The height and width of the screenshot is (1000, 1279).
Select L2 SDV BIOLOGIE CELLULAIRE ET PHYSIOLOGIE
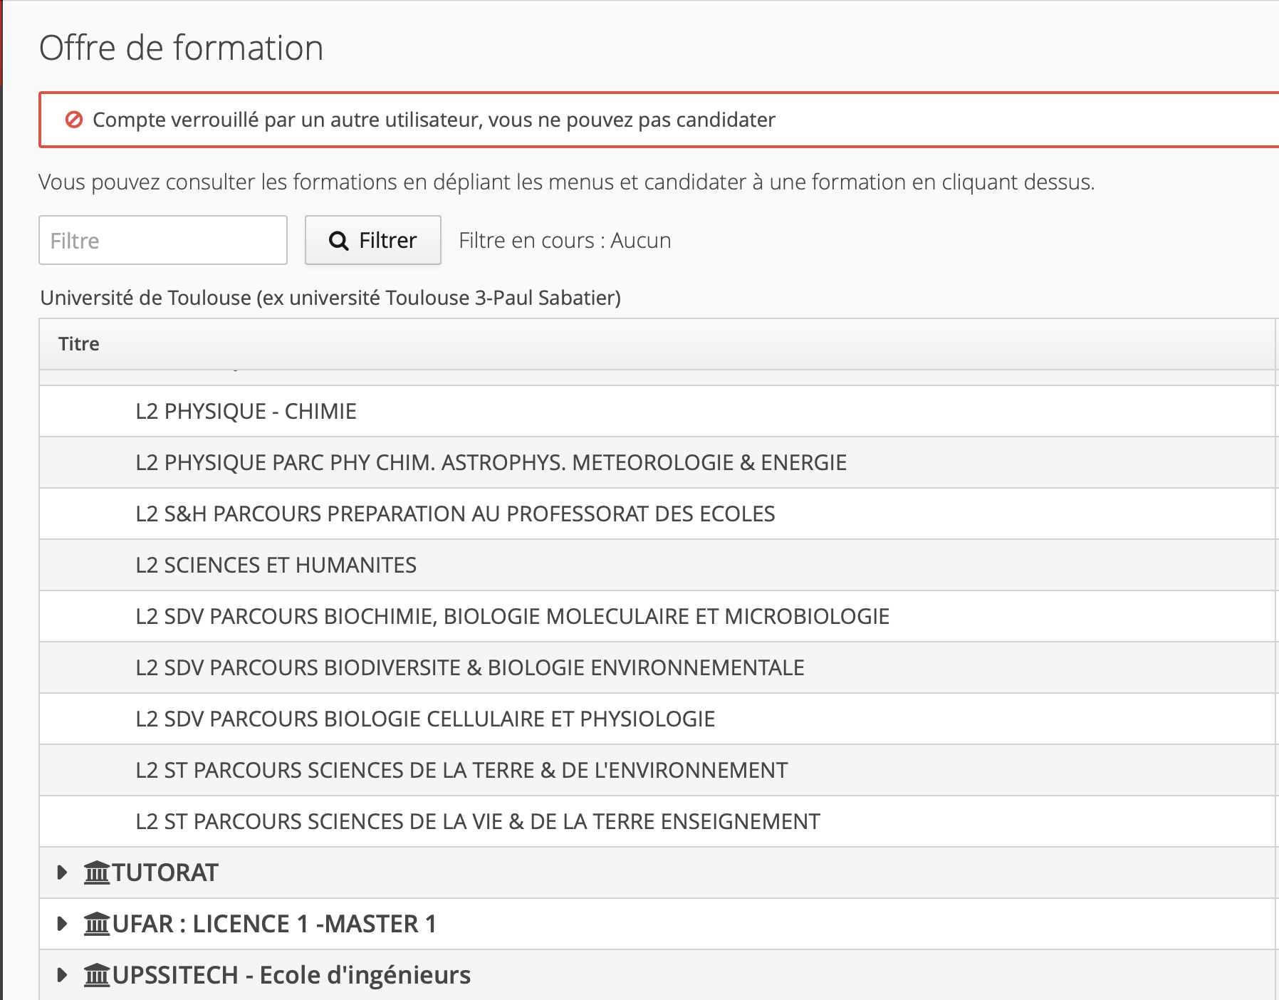click(425, 719)
